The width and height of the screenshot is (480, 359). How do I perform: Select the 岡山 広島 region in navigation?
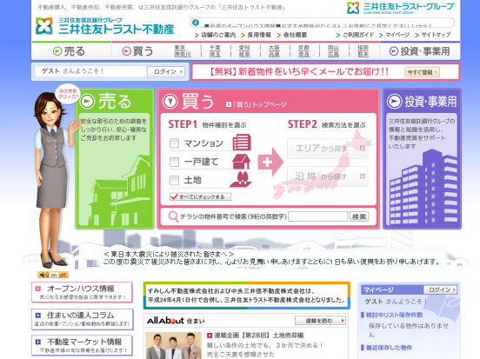(x=333, y=51)
